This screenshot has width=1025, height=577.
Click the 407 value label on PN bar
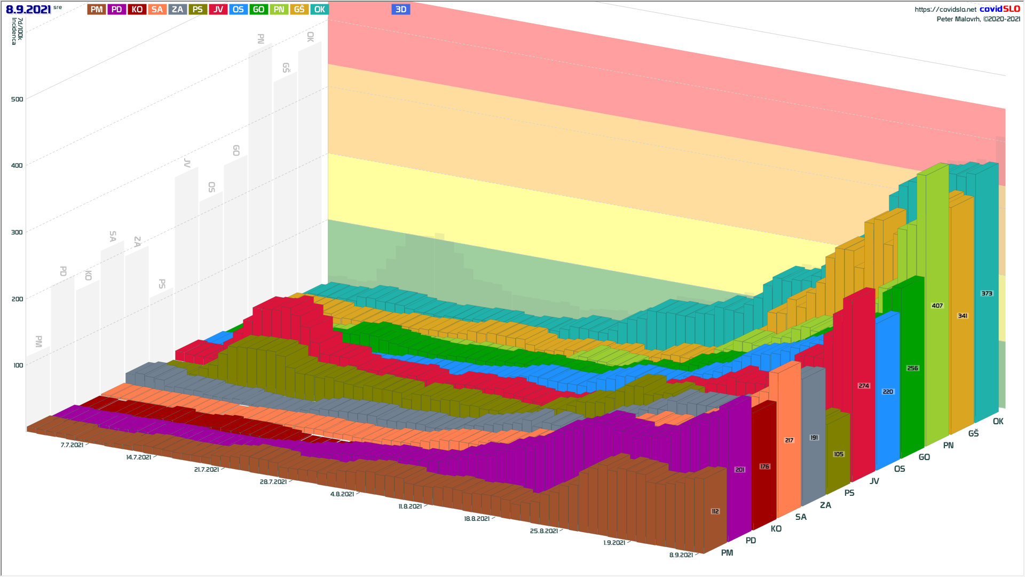click(x=937, y=306)
